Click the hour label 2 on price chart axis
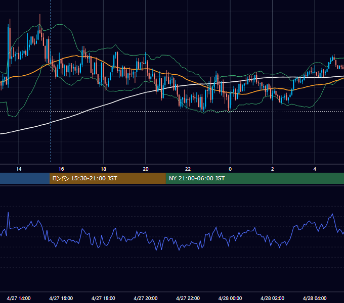344x303 pixels. 273,169
